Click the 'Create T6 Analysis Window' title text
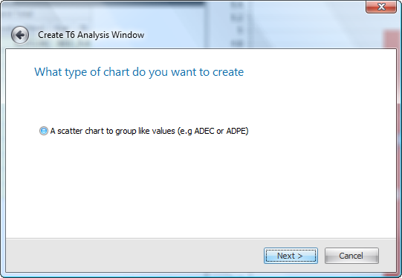Image resolution: width=402 pixels, height=278 pixels. click(x=91, y=35)
